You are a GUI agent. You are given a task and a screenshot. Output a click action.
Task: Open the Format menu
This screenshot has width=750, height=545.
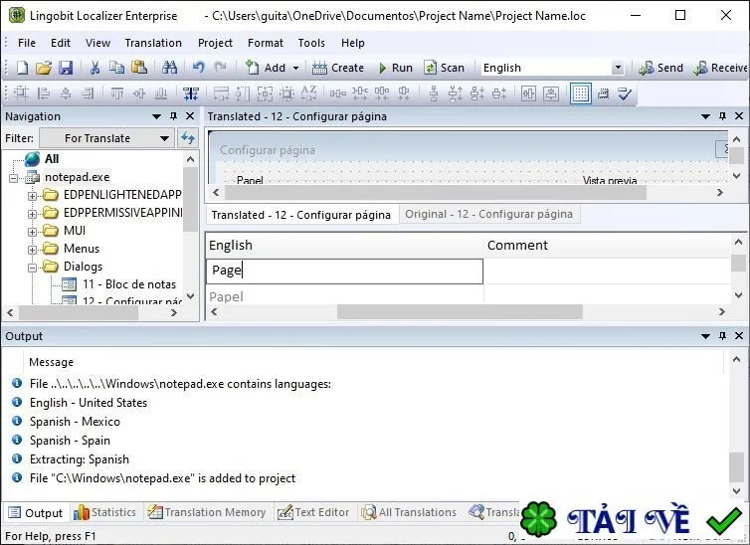(x=266, y=43)
